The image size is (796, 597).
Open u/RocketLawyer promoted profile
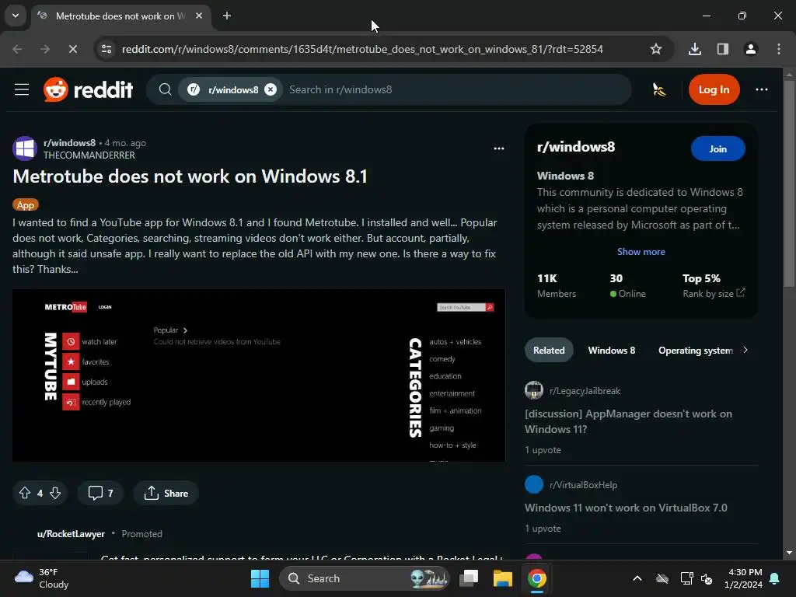[71, 534]
